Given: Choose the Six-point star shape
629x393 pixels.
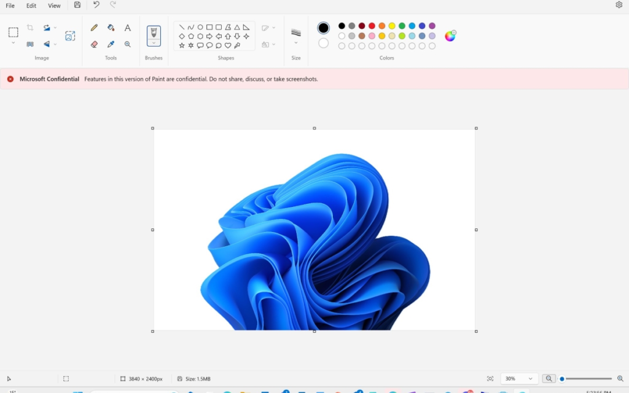Looking at the screenshot, I should pos(191,45).
